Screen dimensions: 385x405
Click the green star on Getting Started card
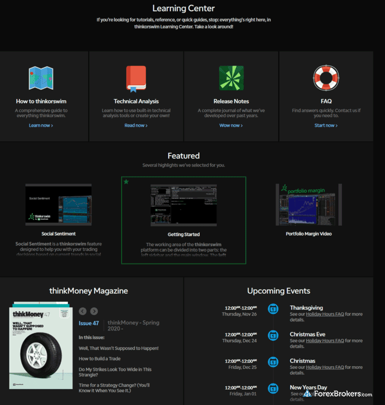pos(126,182)
